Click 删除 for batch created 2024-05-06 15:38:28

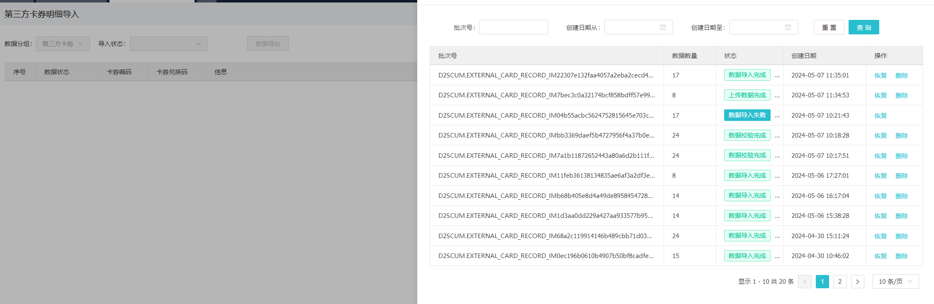point(902,216)
